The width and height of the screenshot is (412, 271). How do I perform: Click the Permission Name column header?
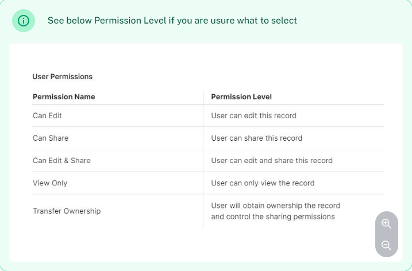pyautogui.click(x=64, y=96)
